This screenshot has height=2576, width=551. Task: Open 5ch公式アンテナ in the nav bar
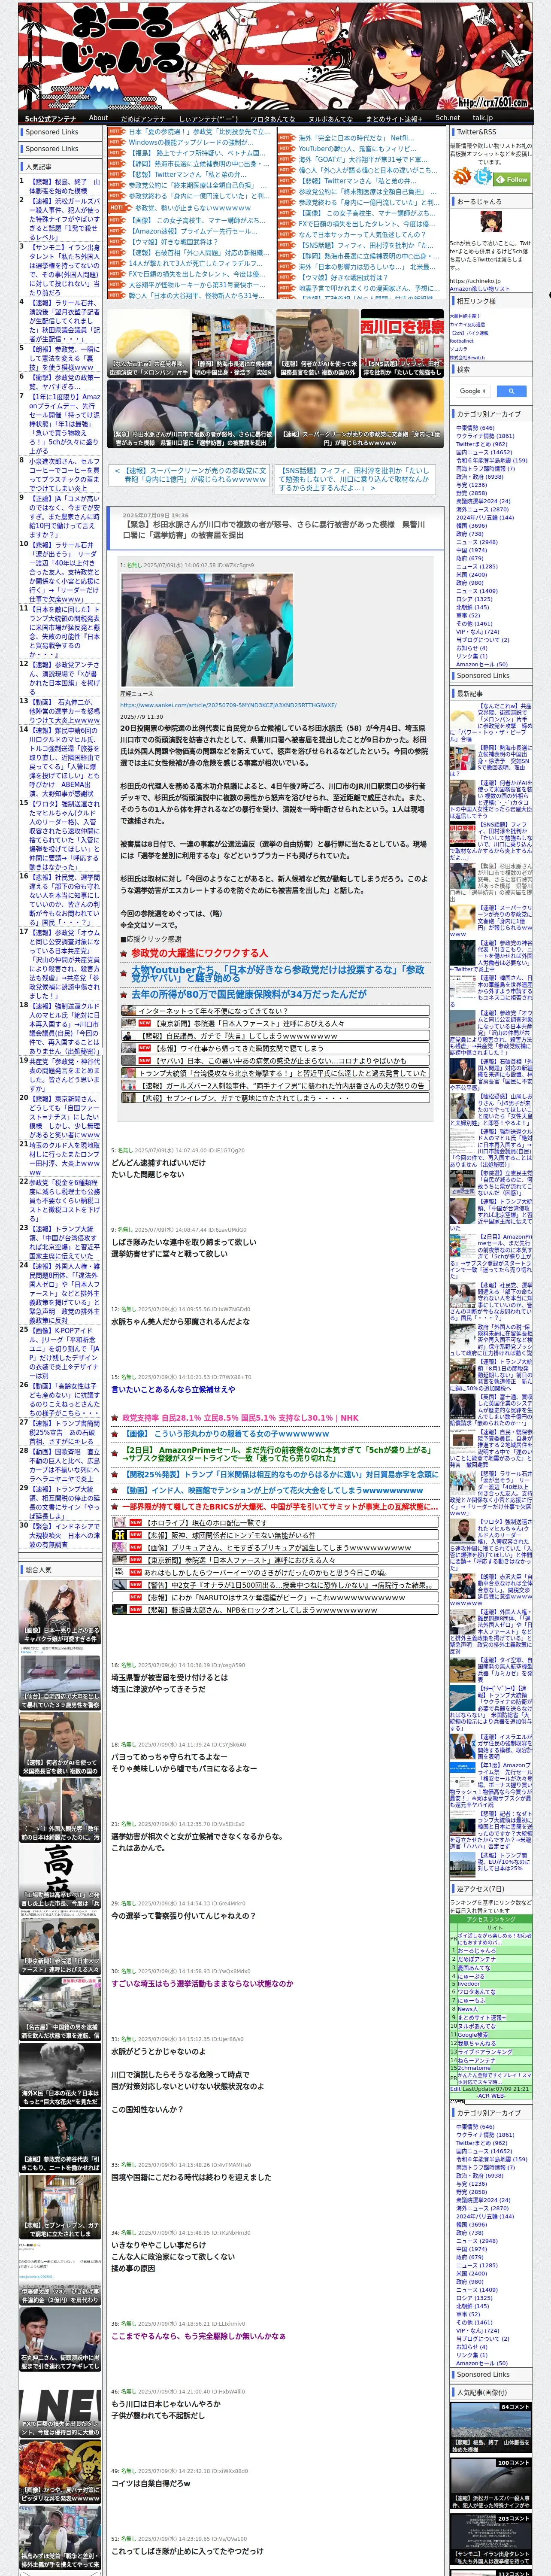point(50,118)
